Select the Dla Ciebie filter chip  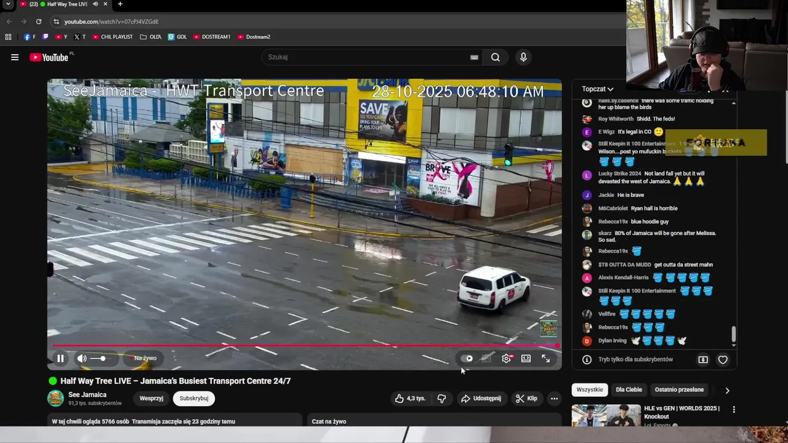click(x=629, y=389)
